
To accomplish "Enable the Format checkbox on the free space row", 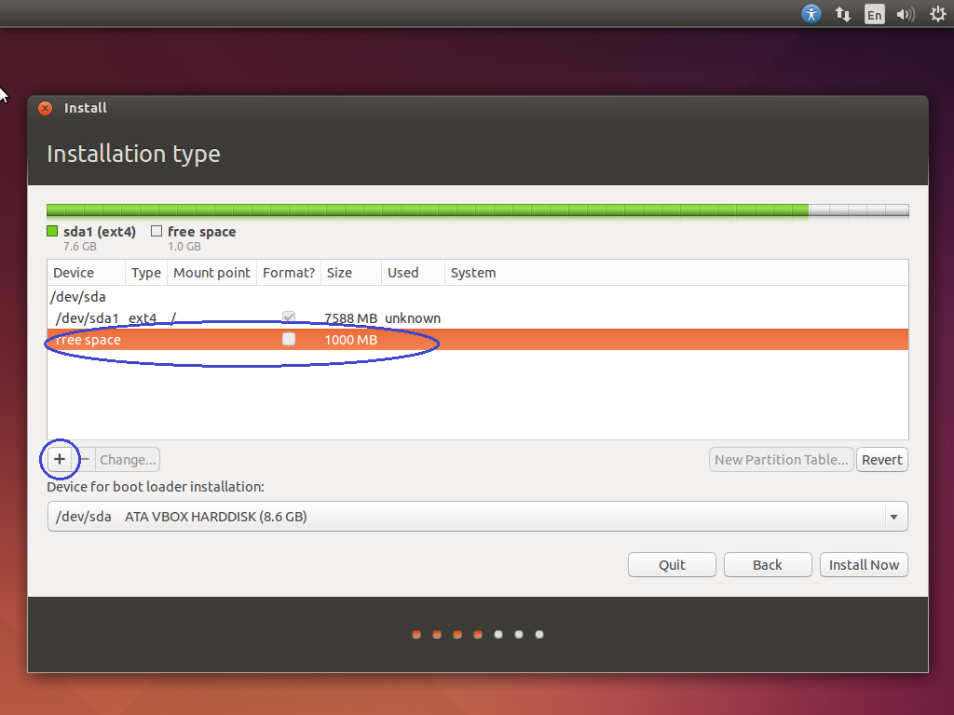I will click(289, 339).
